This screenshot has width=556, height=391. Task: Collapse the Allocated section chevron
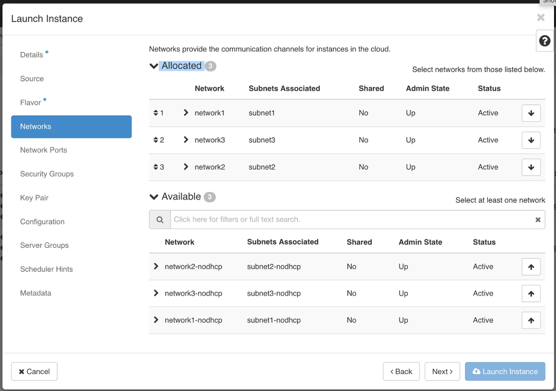154,66
